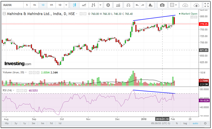
Task: Select the highlighted 1D interval
Action: coord(43,5)
